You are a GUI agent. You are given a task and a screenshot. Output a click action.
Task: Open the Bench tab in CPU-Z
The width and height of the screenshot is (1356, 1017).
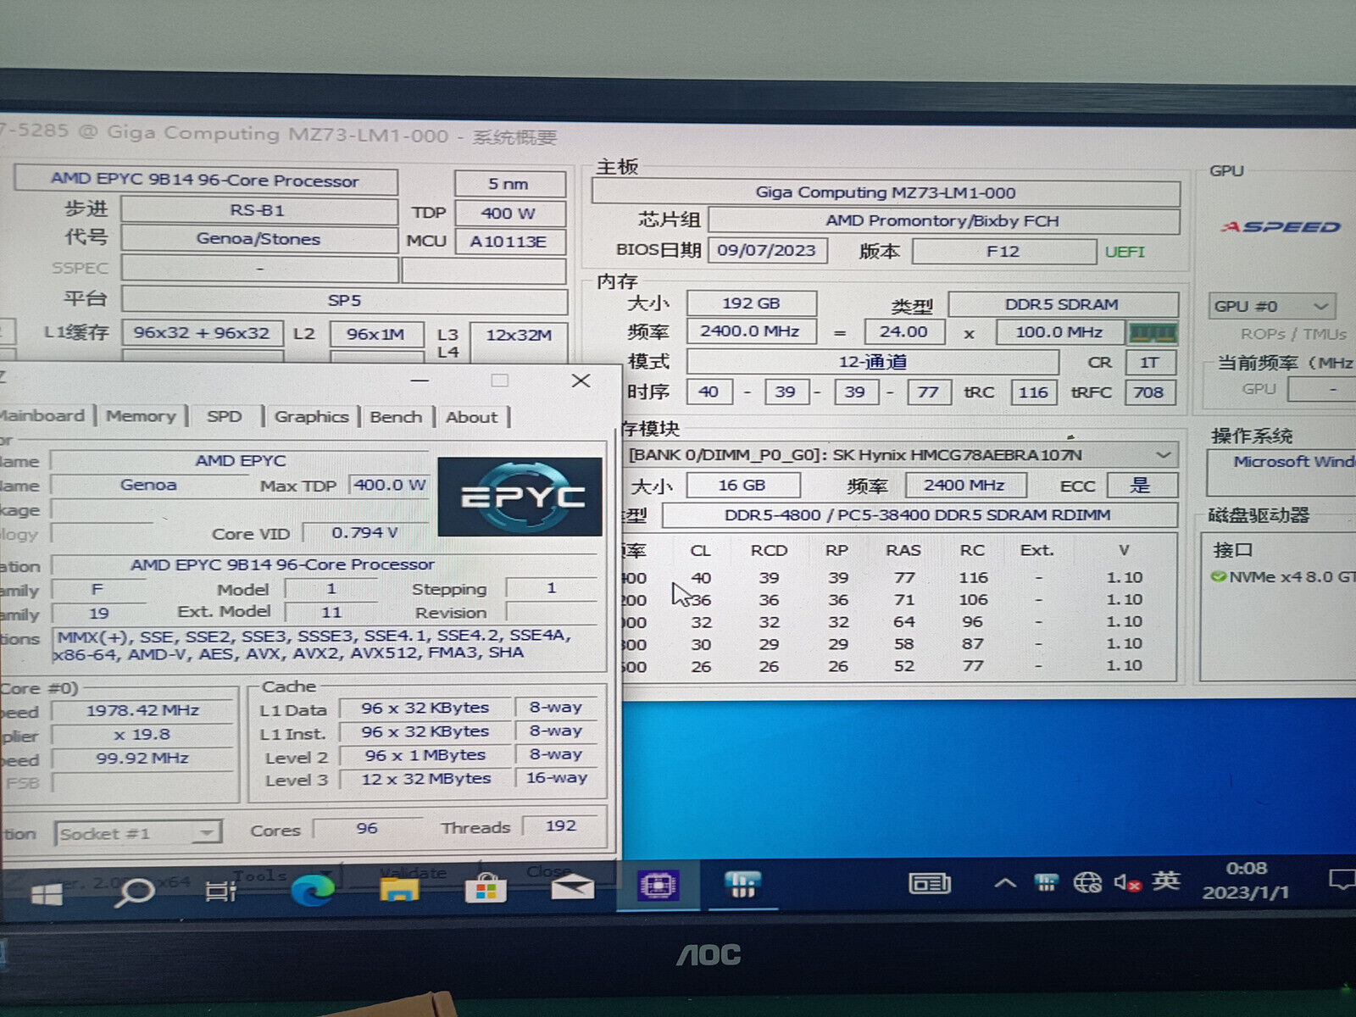coord(396,417)
